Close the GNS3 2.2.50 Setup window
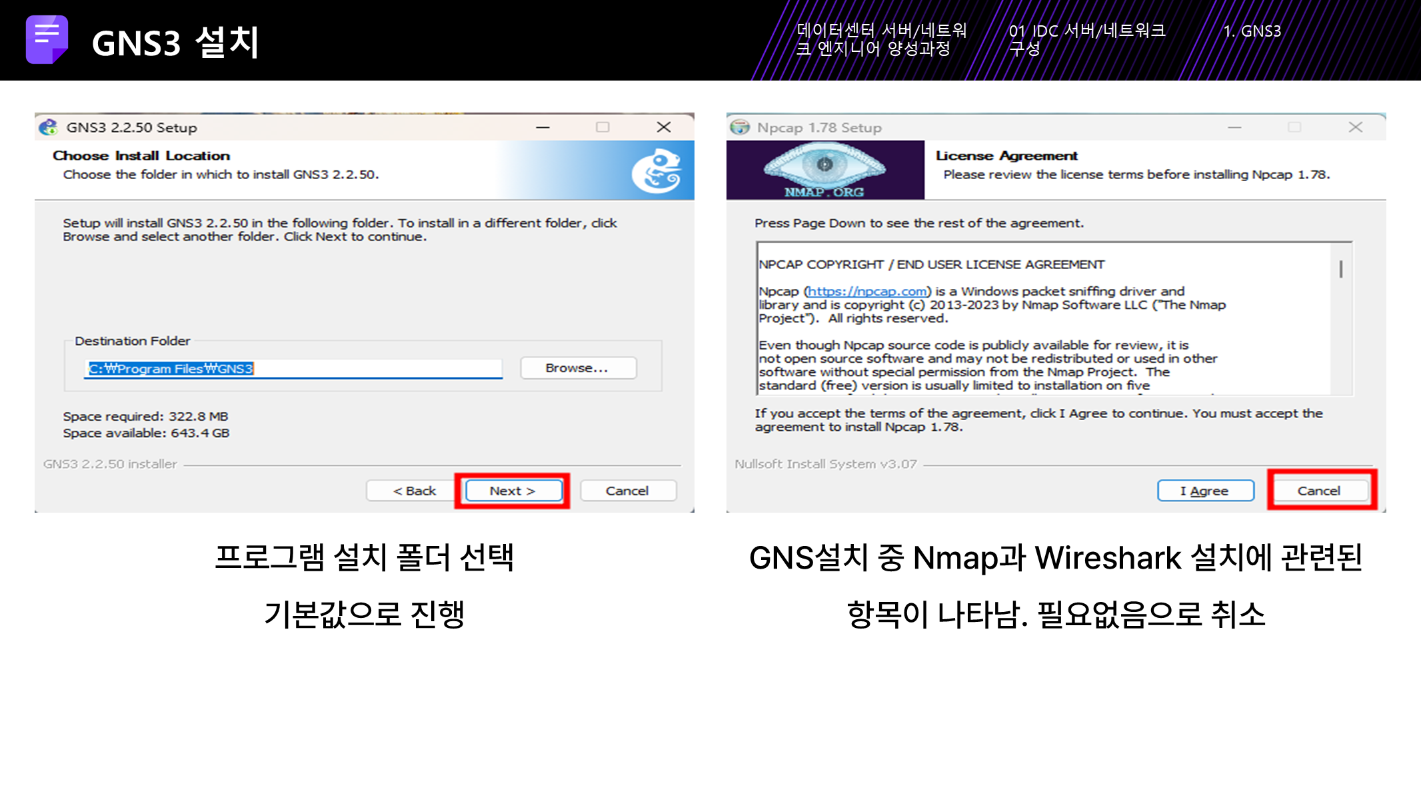The height and width of the screenshot is (799, 1421). coord(663,127)
